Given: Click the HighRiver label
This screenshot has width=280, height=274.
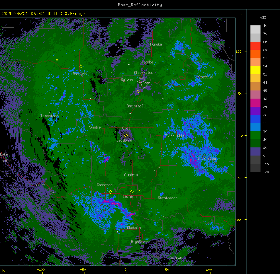Looking at the screenshot, I should click(140, 242).
